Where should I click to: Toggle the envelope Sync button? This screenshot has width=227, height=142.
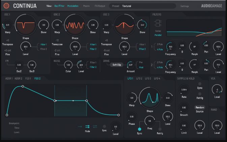[104, 127]
